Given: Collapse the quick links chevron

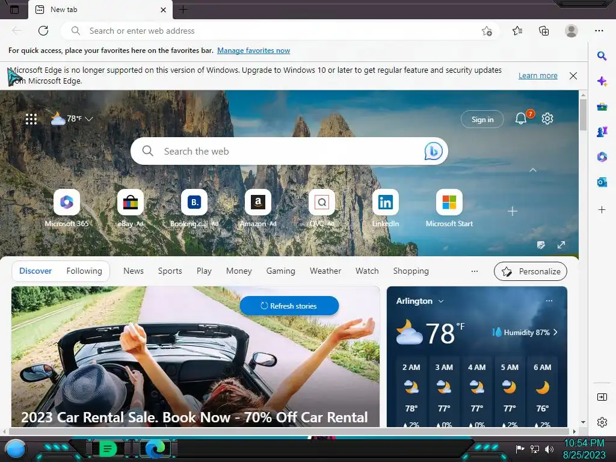Looking at the screenshot, I should click(533, 170).
